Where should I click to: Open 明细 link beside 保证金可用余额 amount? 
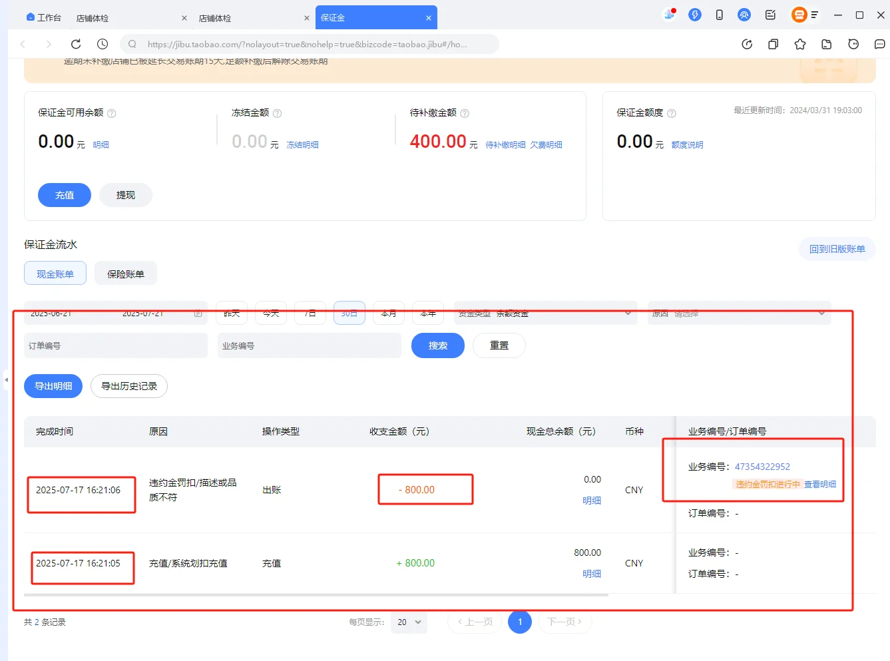pyautogui.click(x=101, y=144)
